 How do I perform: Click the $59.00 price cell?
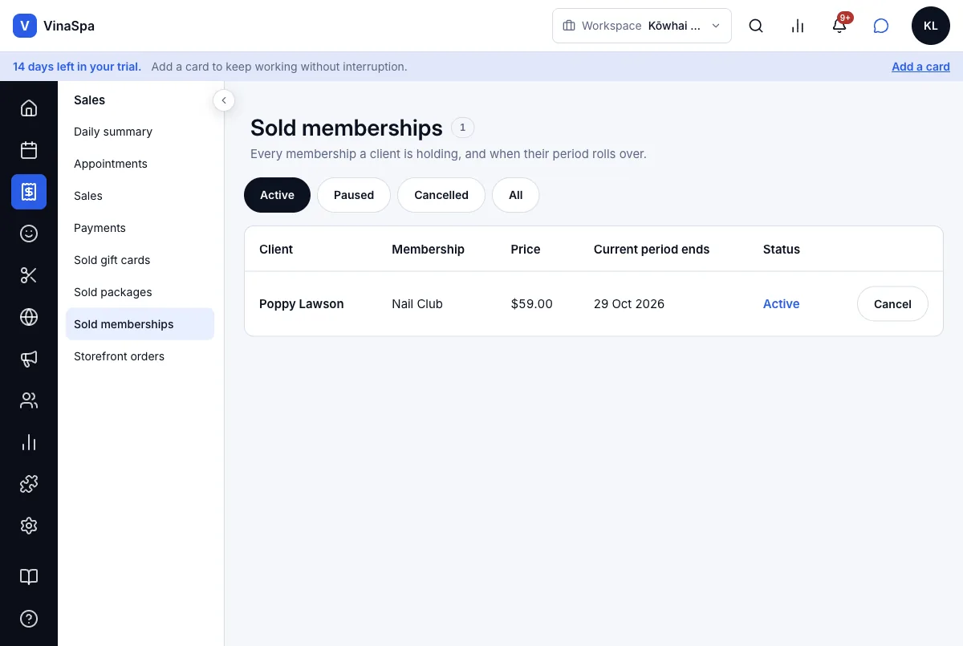tap(531, 304)
